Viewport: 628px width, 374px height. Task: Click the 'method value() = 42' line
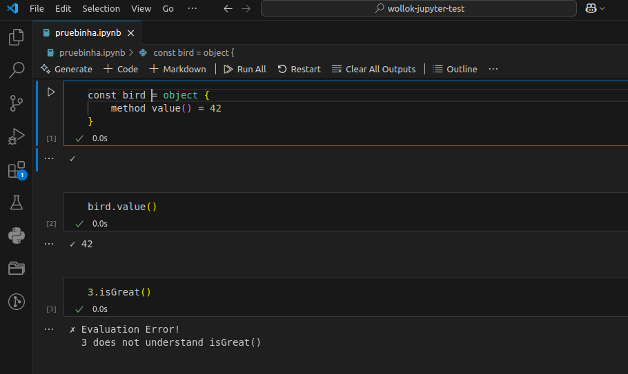point(166,108)
